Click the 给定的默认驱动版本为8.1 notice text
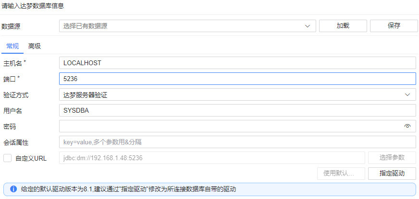 (x=128, y=189)
